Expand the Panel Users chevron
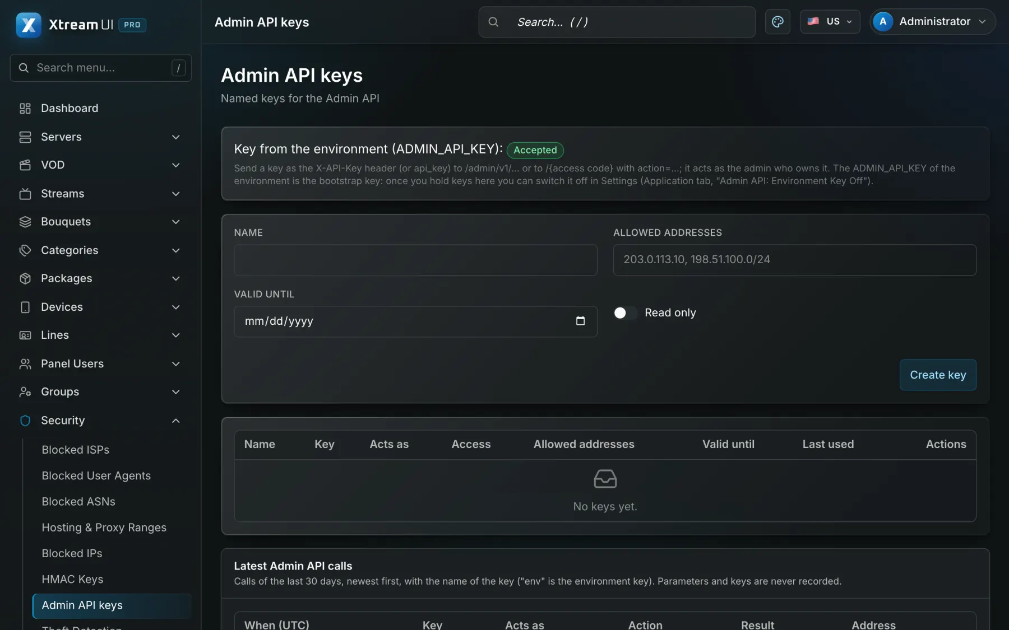Image resolution: width=1009 pixels, height=630 pixels. coord(175,363)
